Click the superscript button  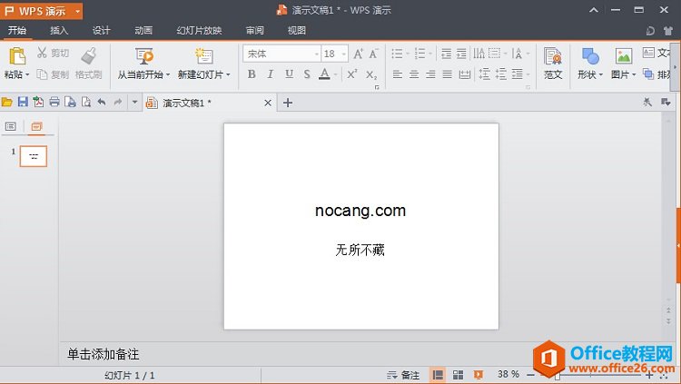coord(352,74)
